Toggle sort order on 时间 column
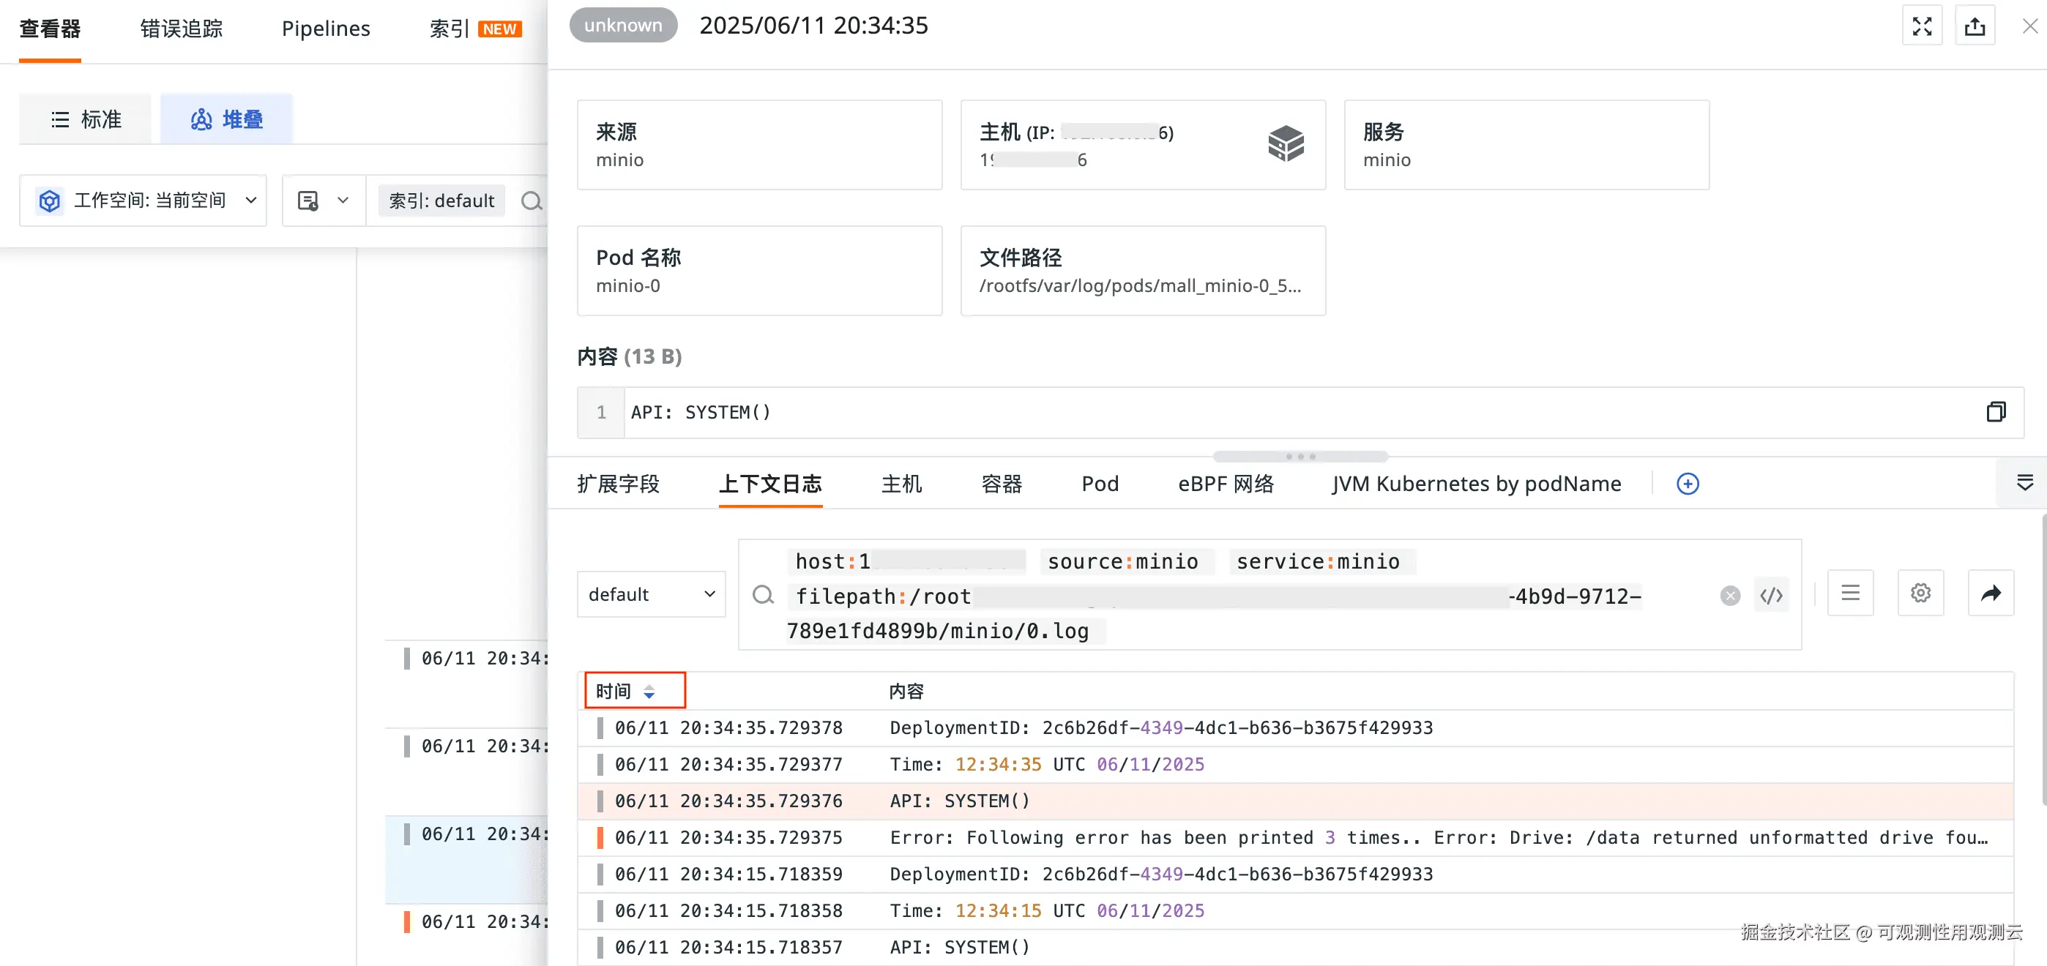Screen dimensions: 2047x966 point(648,691)
